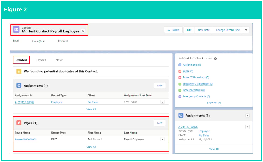Open Emergency Contacts (0) quick link
This screenshot has width=263, height=162.
196,96
